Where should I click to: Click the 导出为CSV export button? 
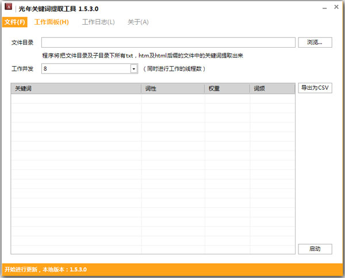315,88
